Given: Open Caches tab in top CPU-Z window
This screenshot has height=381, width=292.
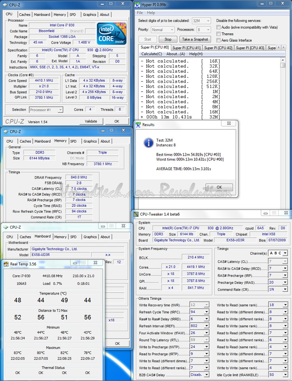Looking at the screenshot, I should 25,15.
